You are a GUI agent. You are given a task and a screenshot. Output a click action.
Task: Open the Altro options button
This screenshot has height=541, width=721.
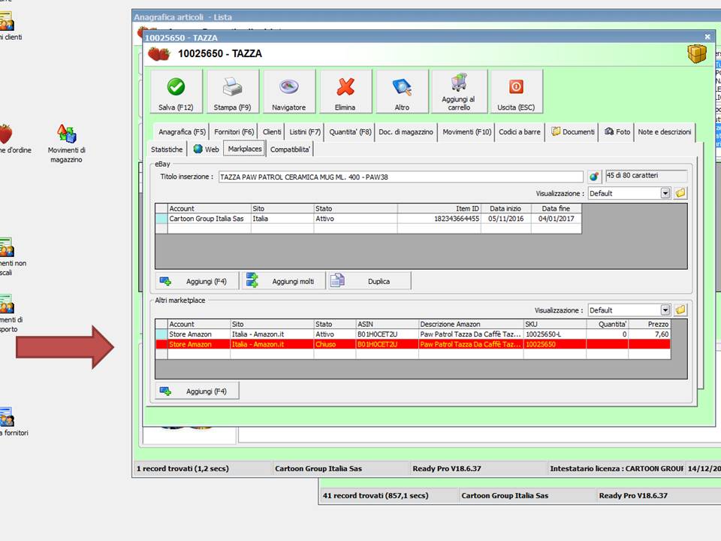(x=402, y=92)
